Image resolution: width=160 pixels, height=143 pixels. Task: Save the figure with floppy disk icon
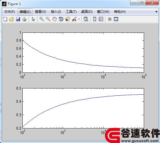[18, 19]
